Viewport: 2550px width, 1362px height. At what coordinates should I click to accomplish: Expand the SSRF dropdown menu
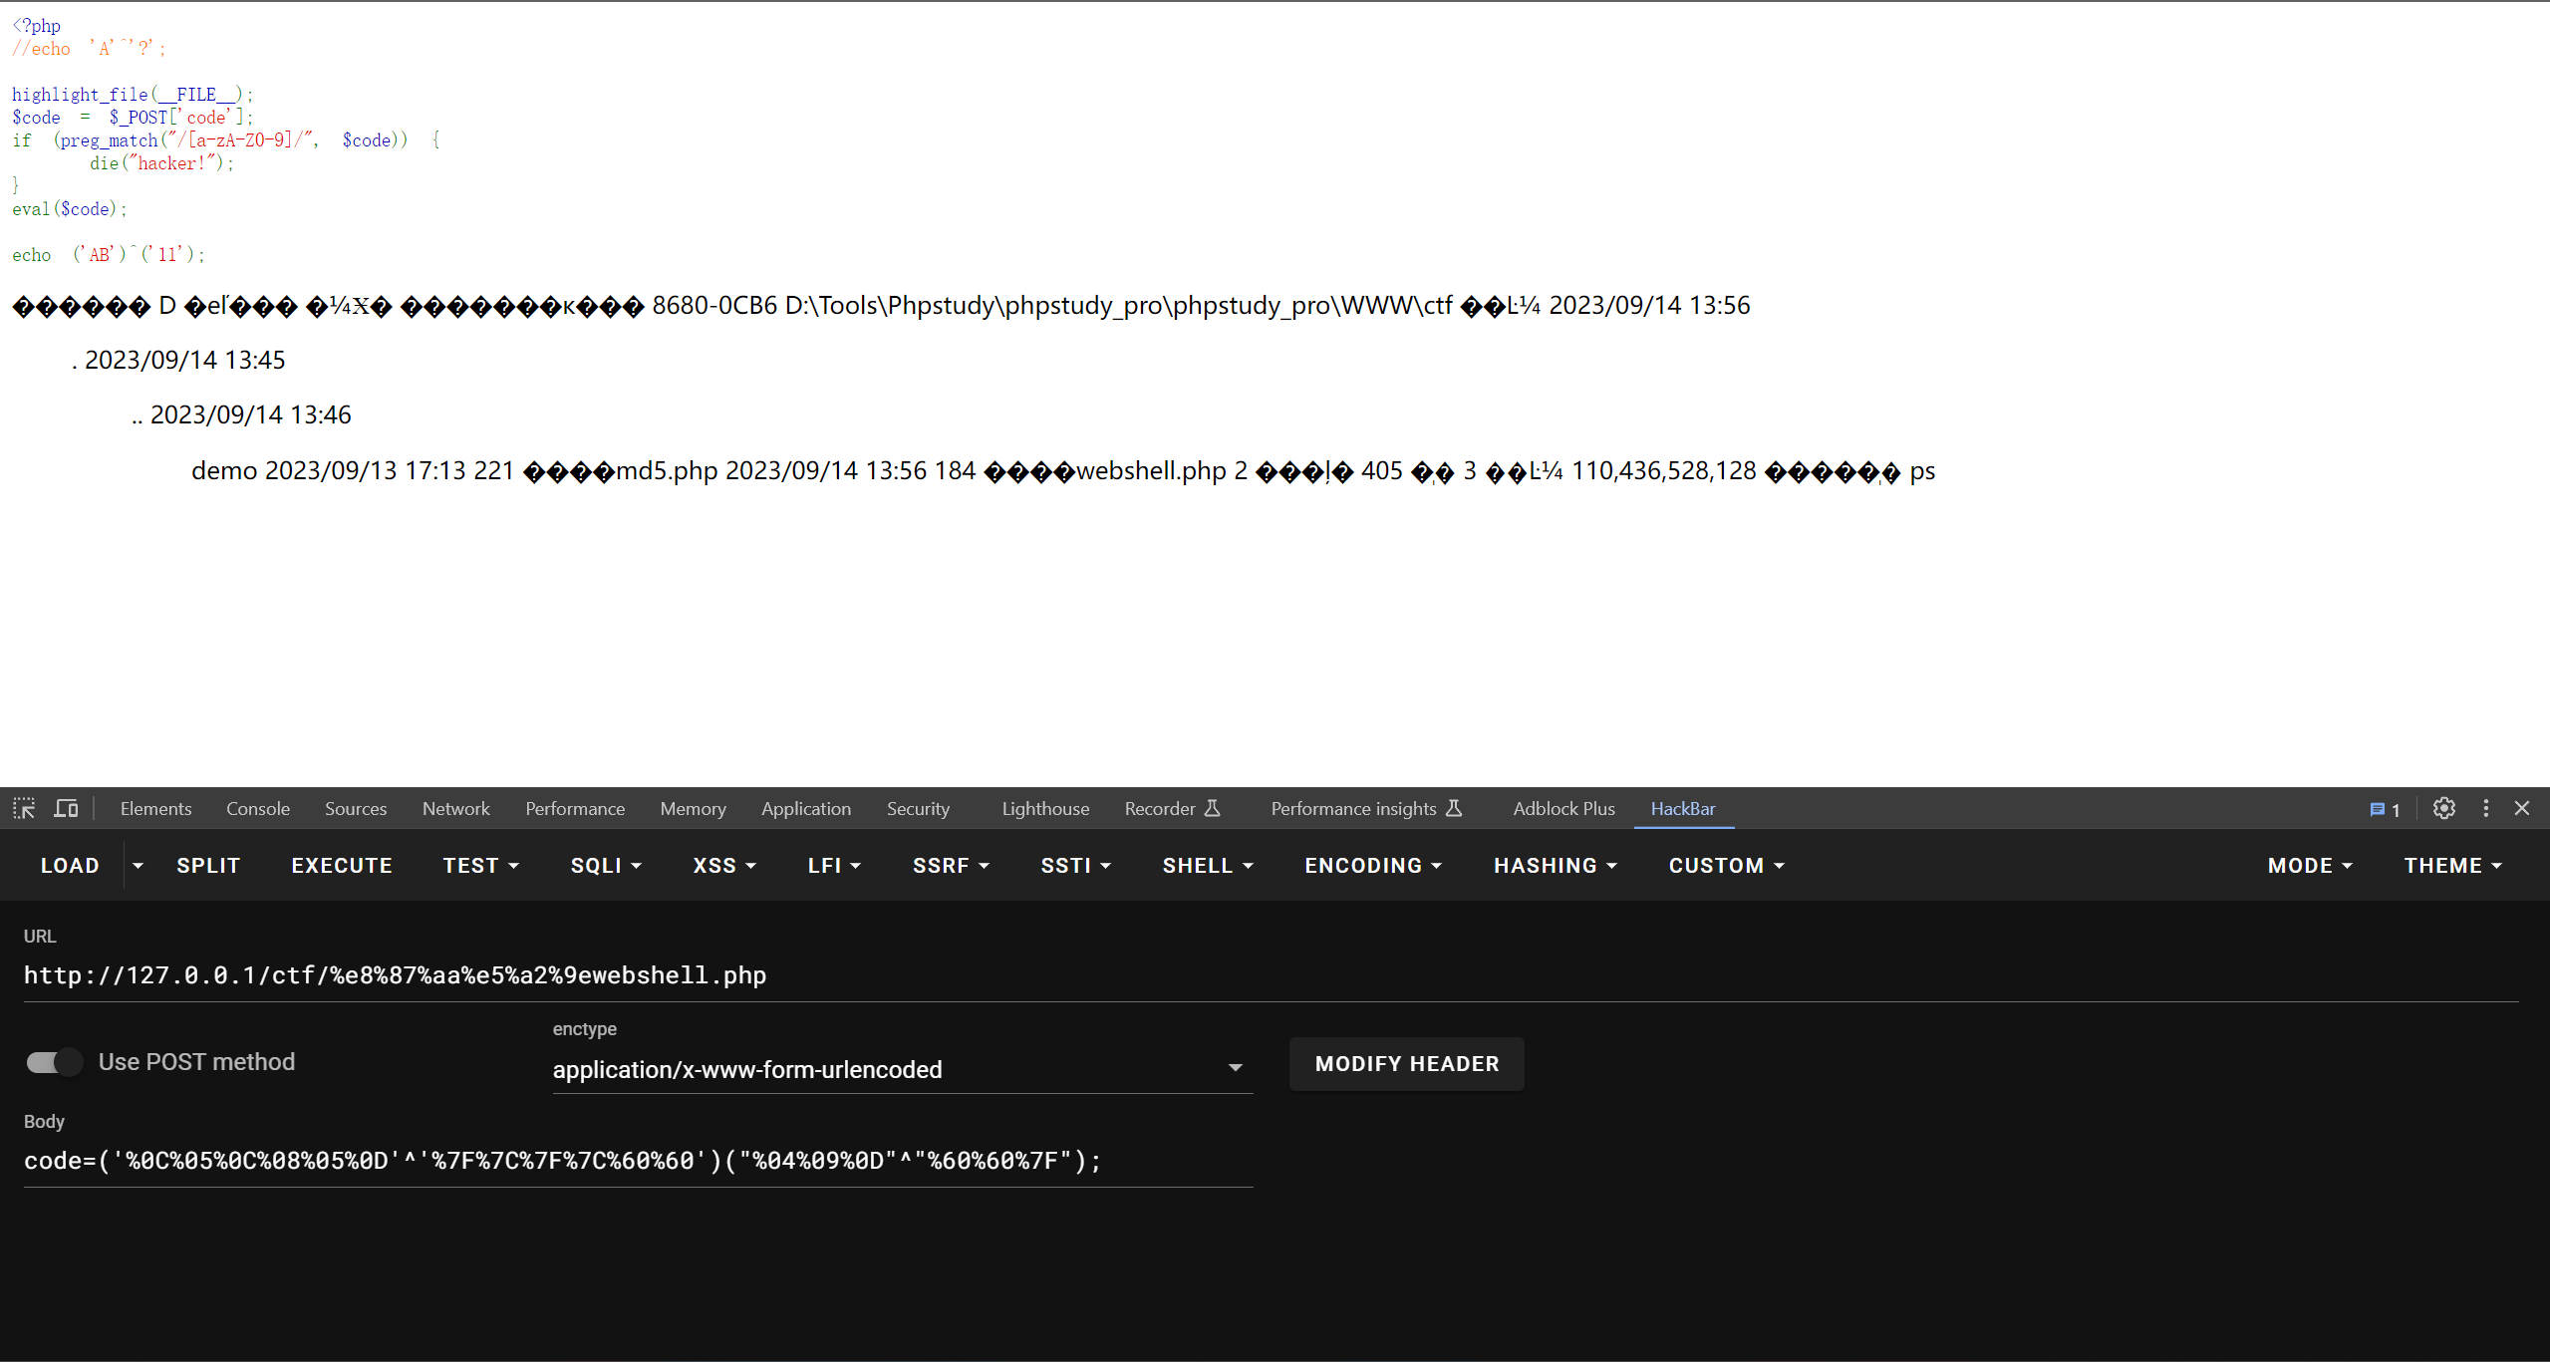951,865
